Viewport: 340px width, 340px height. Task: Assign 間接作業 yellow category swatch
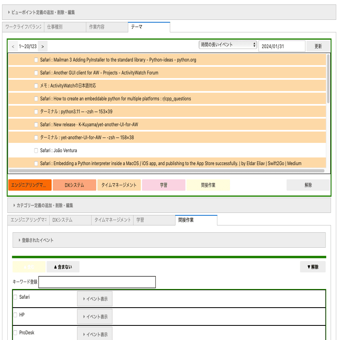208,185
